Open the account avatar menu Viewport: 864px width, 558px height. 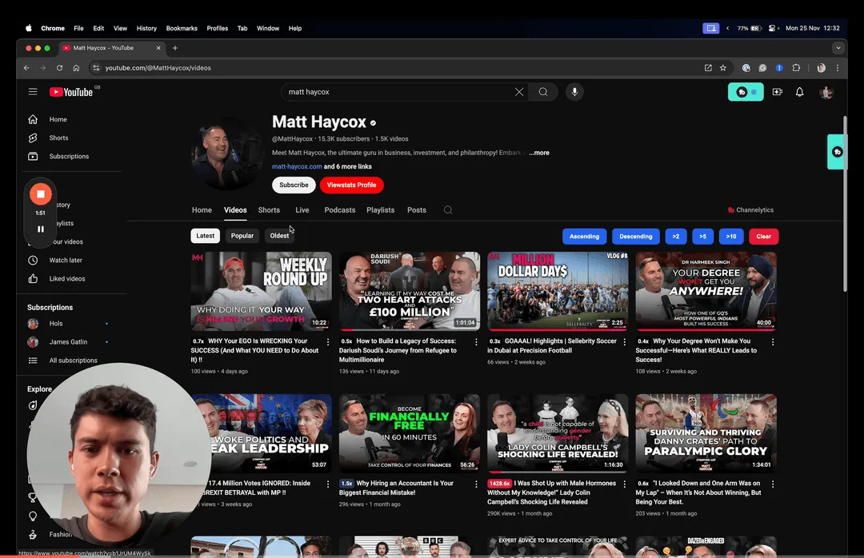[x=826, y=92]
